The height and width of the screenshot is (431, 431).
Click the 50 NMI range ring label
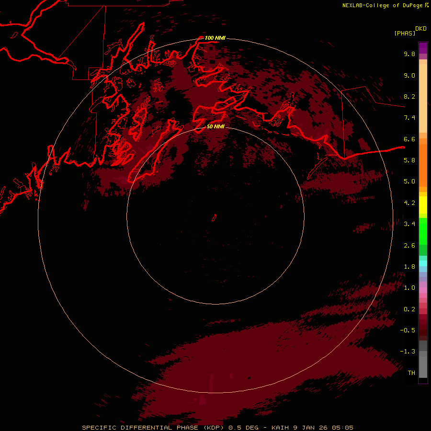click(x=215, y=126)
